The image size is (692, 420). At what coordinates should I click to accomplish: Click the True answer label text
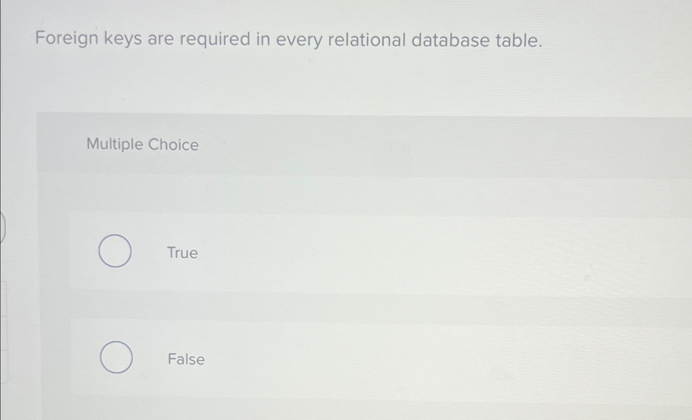(182, 253)
